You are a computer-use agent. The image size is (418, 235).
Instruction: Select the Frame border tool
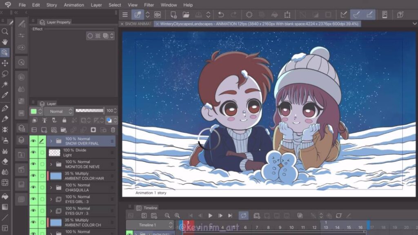point(5,228)
